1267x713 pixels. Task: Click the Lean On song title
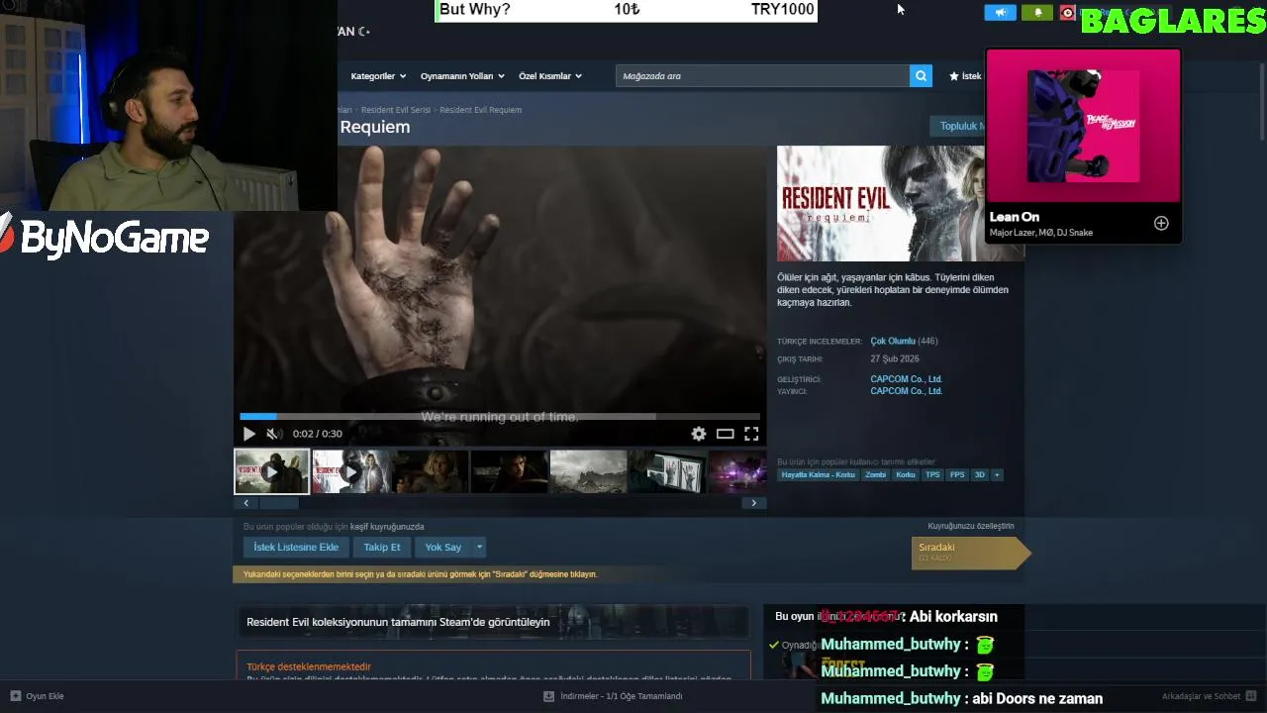click(1015, 217)
